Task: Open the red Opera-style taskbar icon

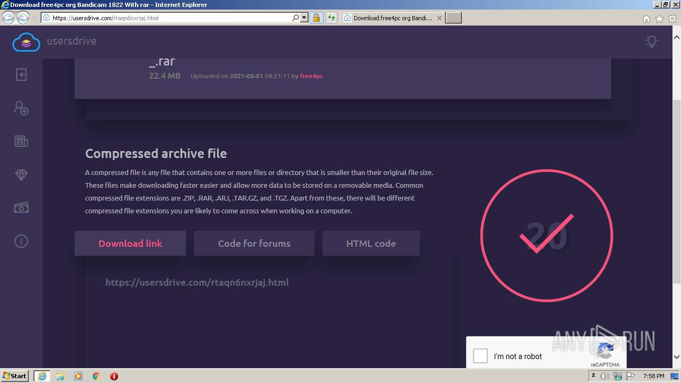Action: point(114,376)
